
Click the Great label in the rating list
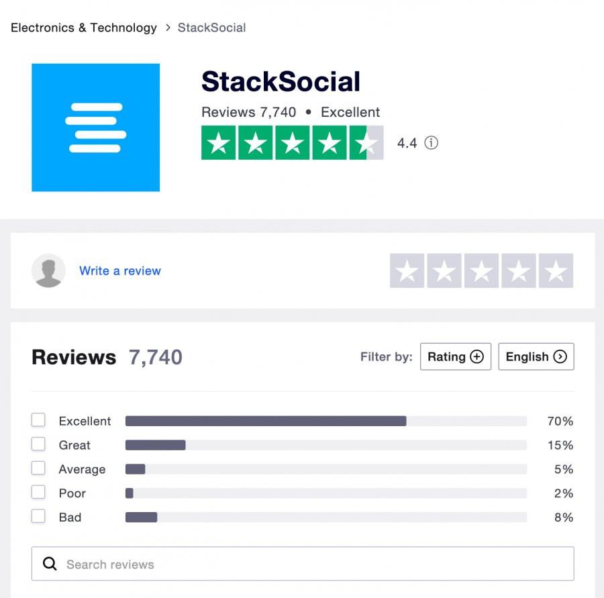74,445
